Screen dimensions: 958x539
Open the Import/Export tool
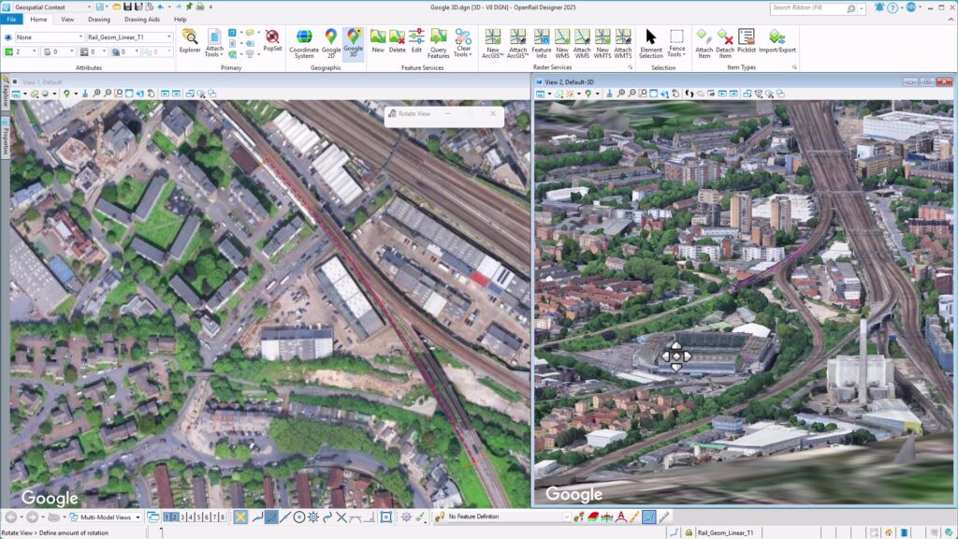click(777, 40)
